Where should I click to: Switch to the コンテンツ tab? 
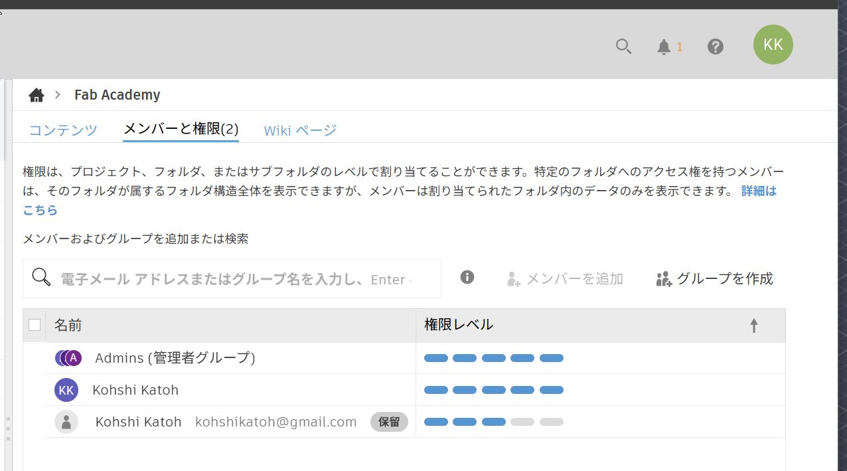pos(63,130)
